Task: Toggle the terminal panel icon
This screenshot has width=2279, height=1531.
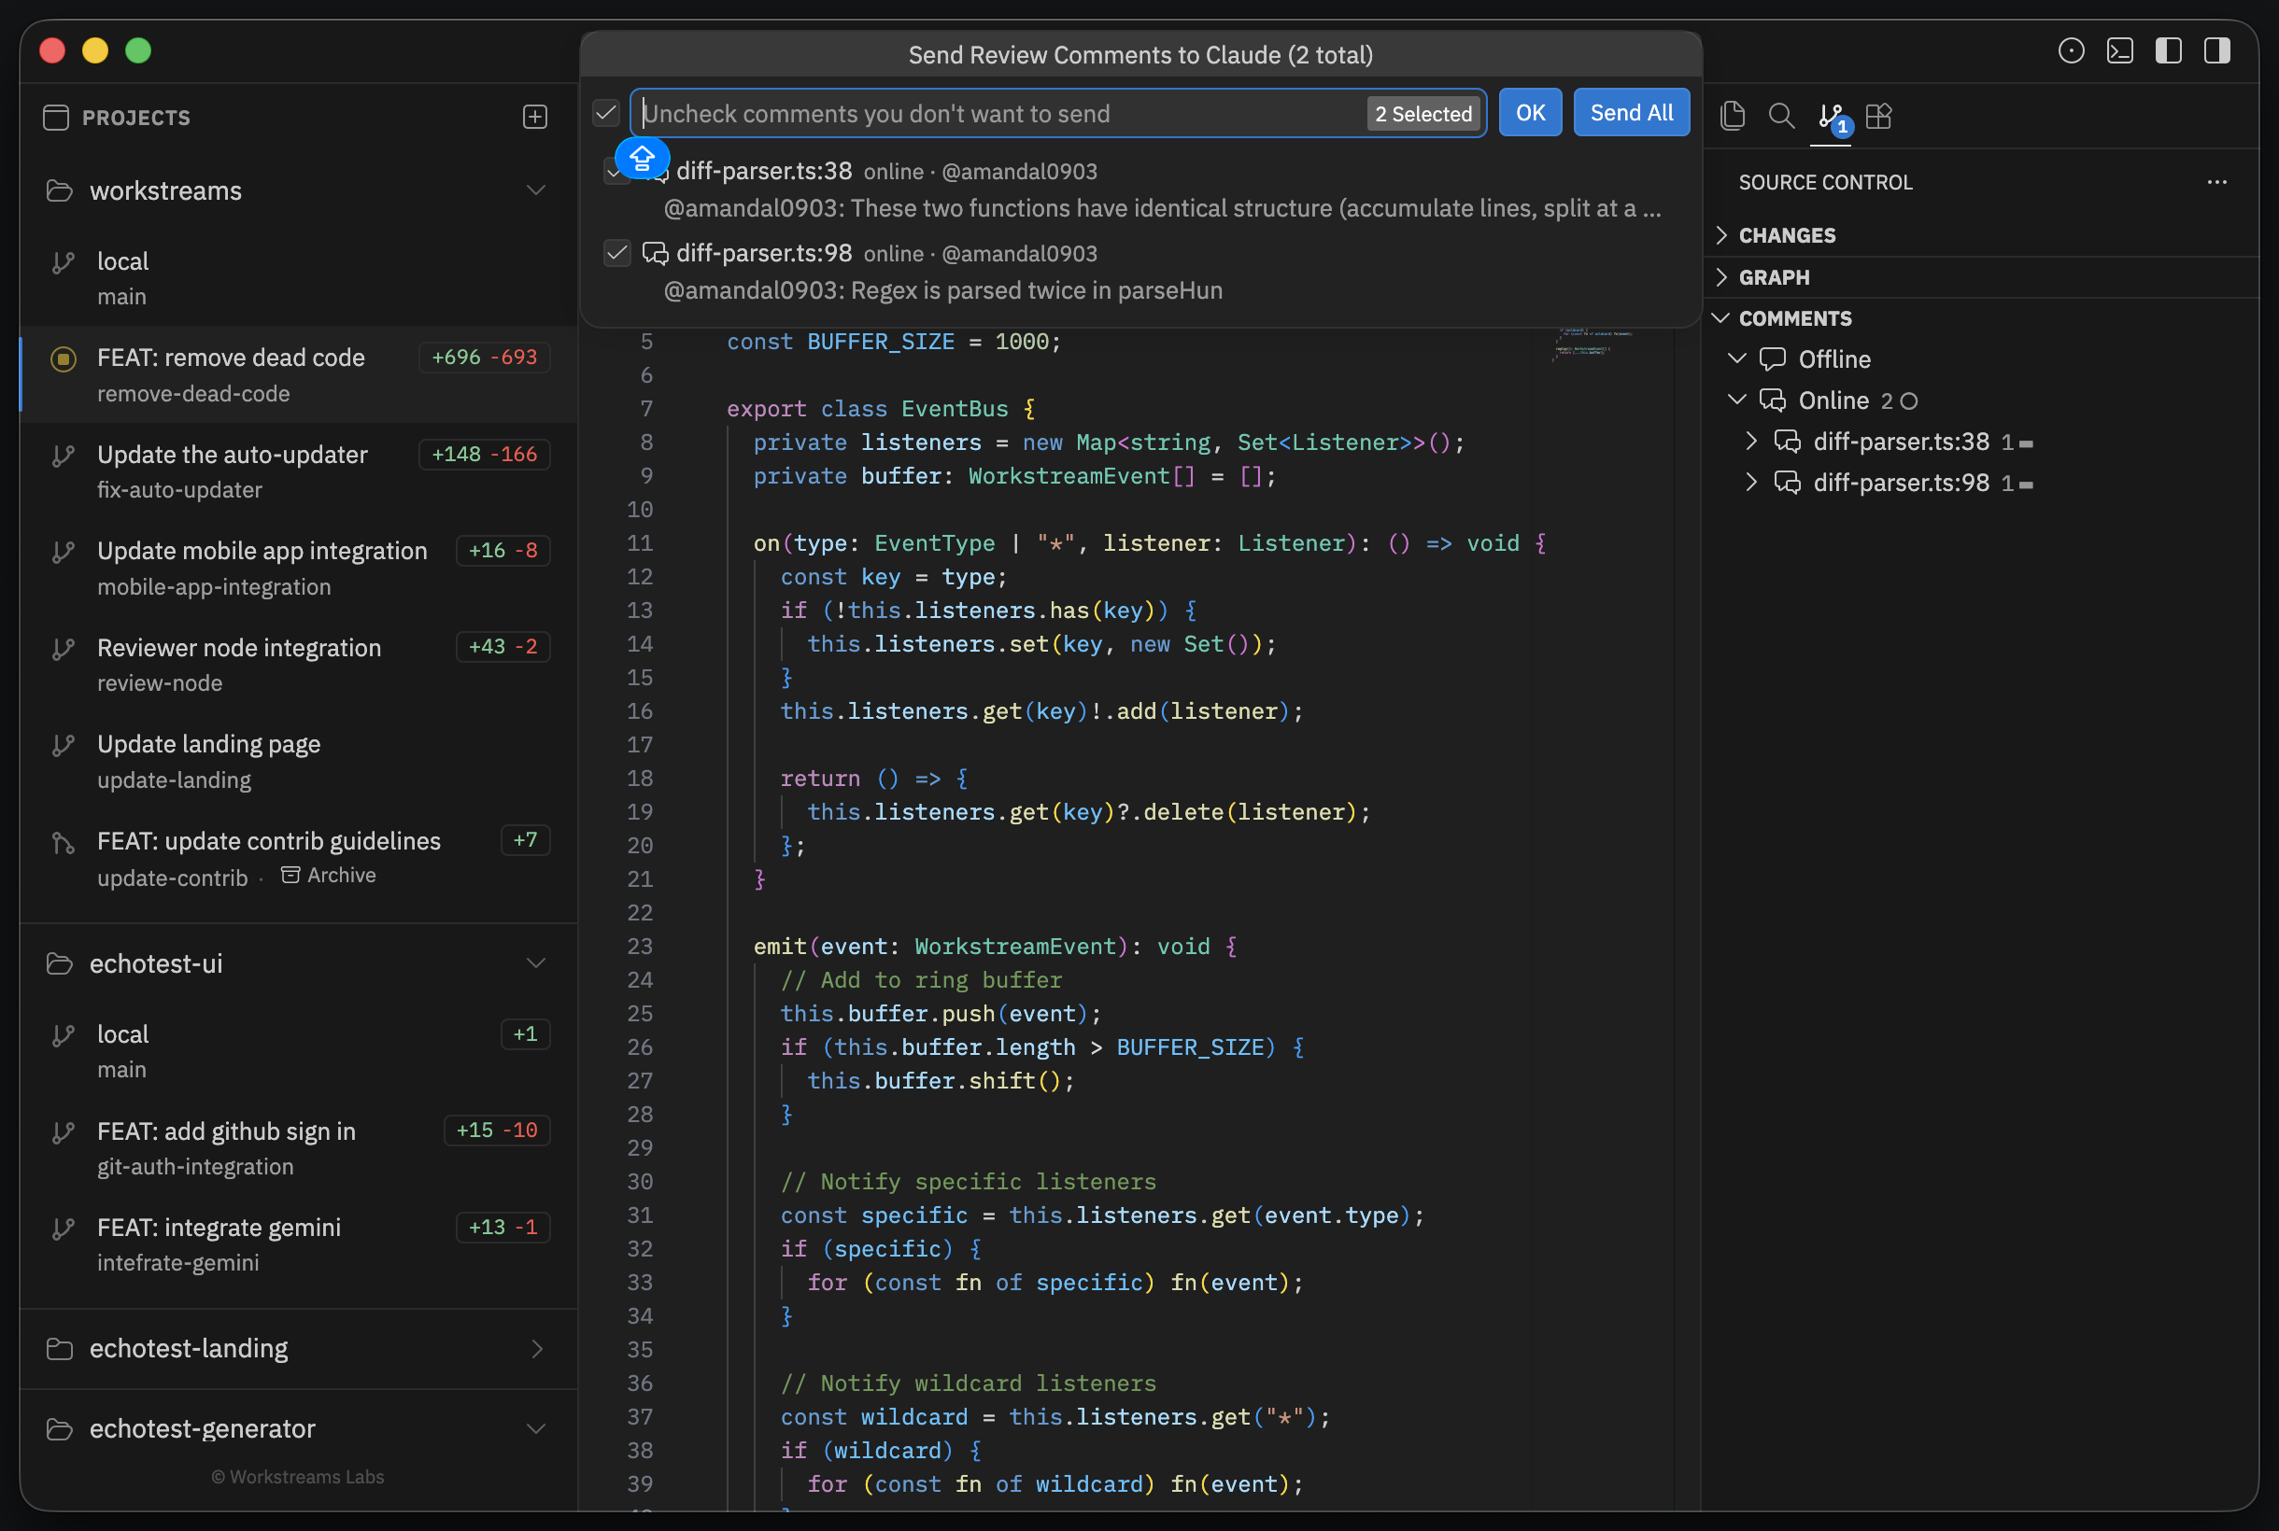Action: tap(2118, 50)
